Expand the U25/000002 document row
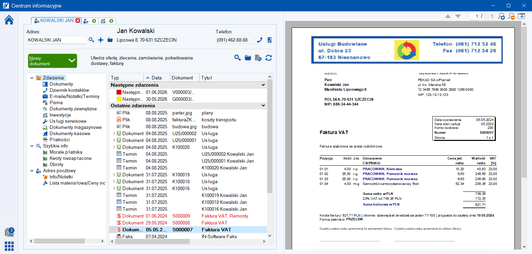Screen dimensions: 532x254 113,133
